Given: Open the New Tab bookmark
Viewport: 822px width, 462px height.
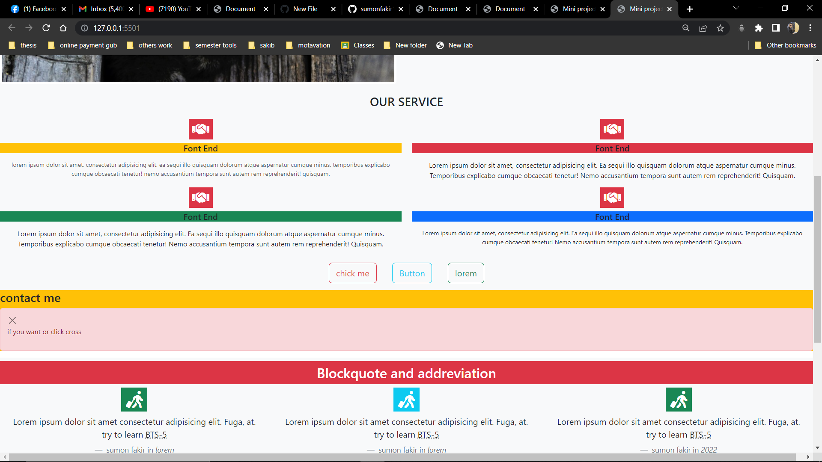Looking at the screenshot, I should (x=455, y=45).
